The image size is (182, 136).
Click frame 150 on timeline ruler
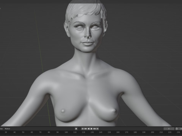point(109,132)
